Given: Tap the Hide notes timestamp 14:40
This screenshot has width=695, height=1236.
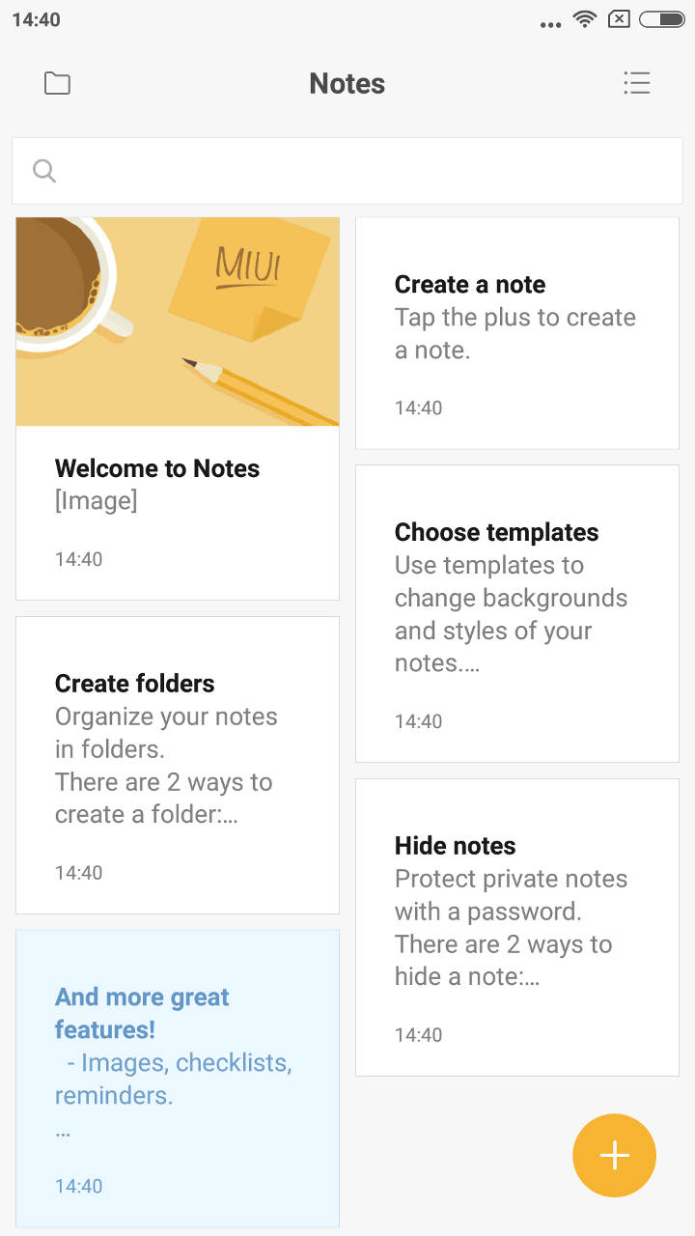Looking at the screenshot, I should click(x=419, y=1035).
